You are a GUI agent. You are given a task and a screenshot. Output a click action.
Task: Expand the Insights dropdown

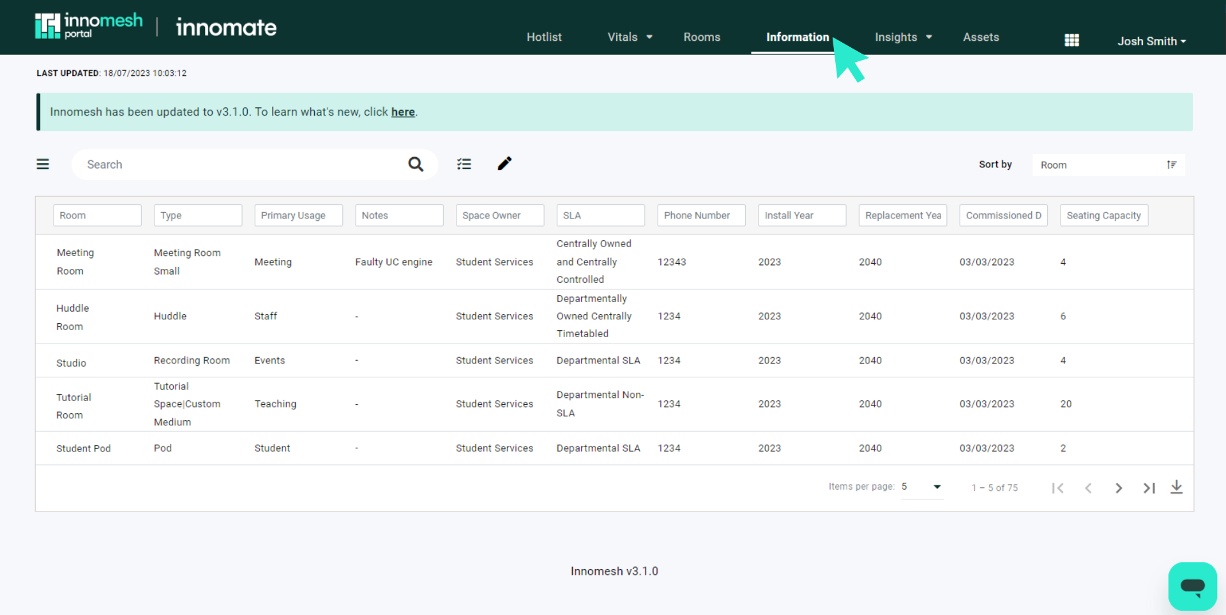tap(902, 37)
